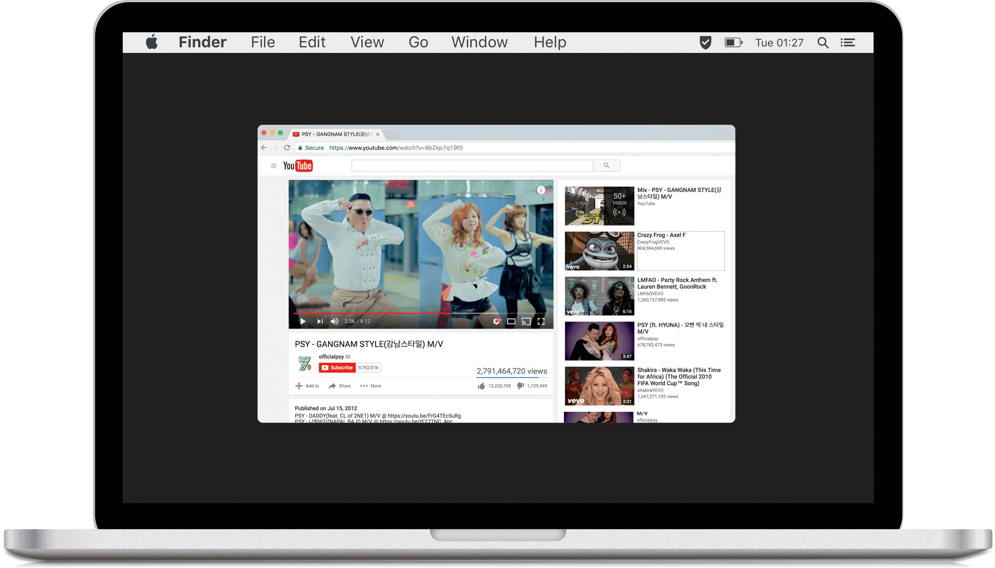Cast the video to a TV
The image size is (995, 568).
(x=526, y=321)
